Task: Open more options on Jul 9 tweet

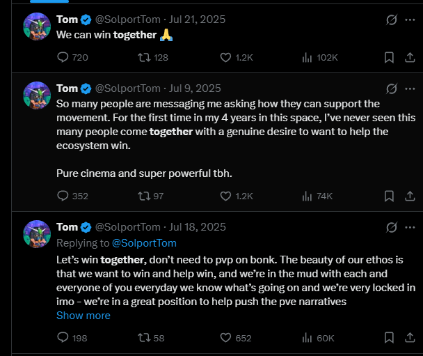Action: tap(410, 88)
